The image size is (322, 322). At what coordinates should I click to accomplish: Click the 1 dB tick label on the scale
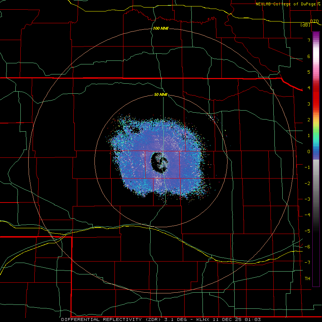(x=309, y=136)
